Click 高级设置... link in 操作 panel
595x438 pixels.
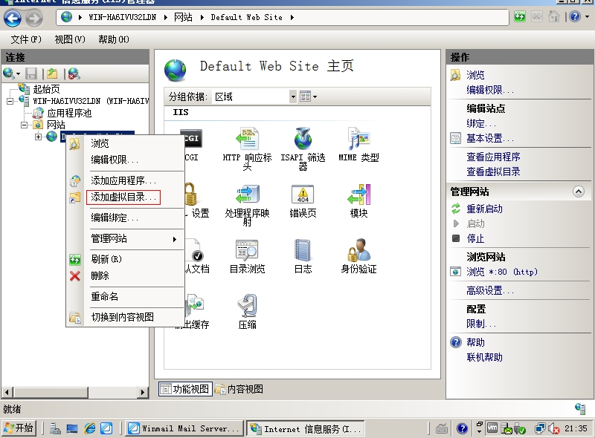(490, 290)
